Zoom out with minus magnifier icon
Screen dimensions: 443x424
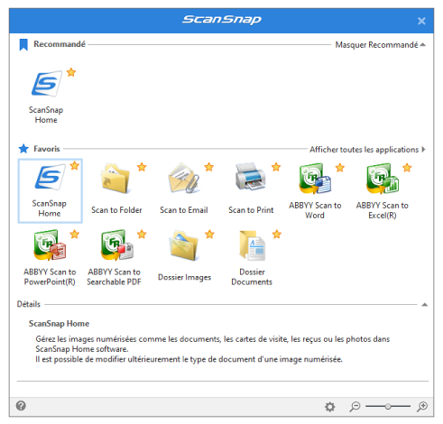click(x=355, y=407)
